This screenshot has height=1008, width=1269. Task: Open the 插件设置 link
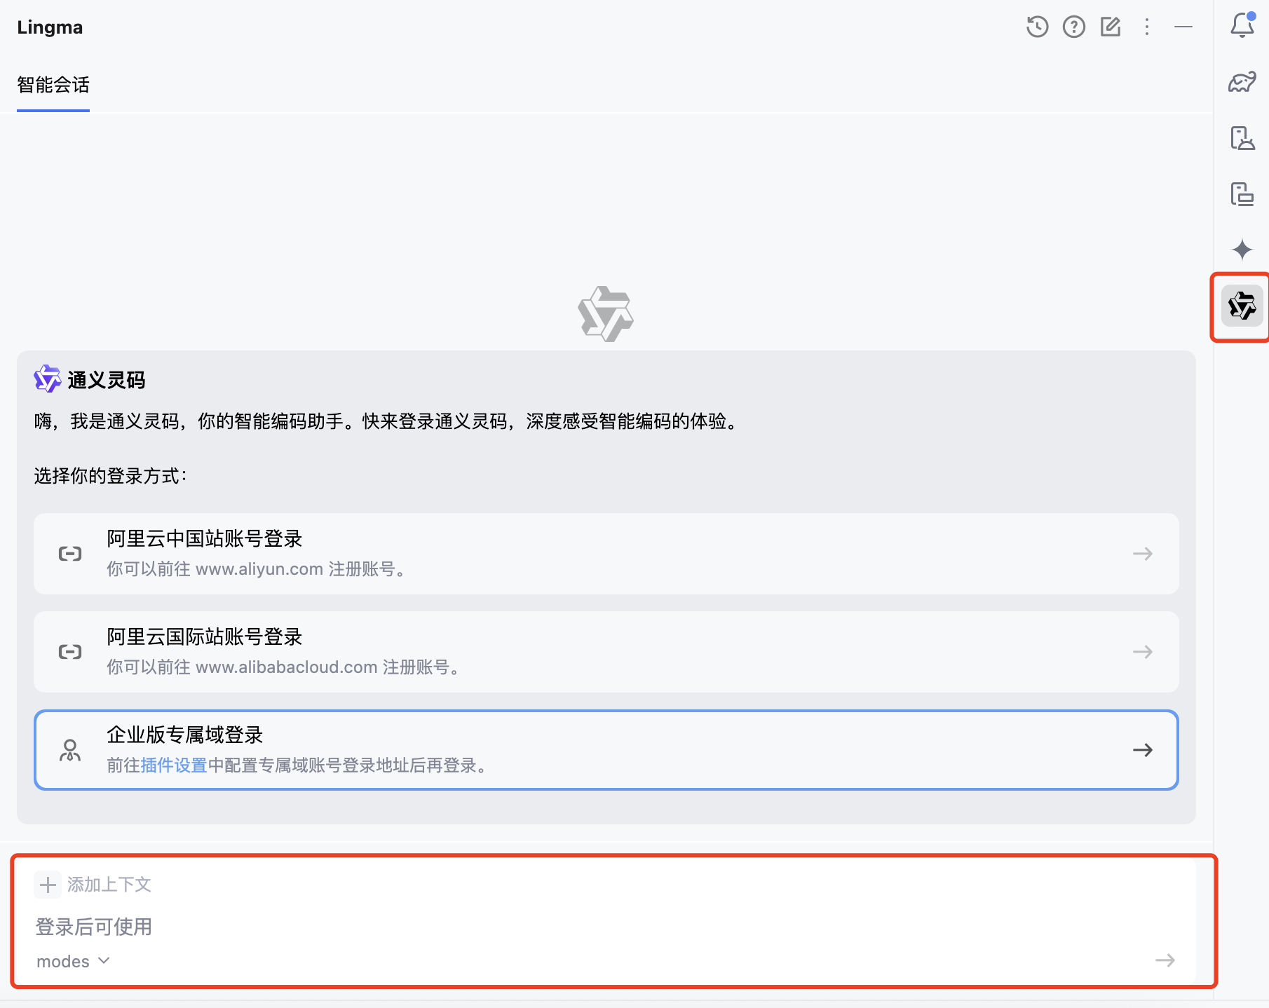[x=174, y=765]
